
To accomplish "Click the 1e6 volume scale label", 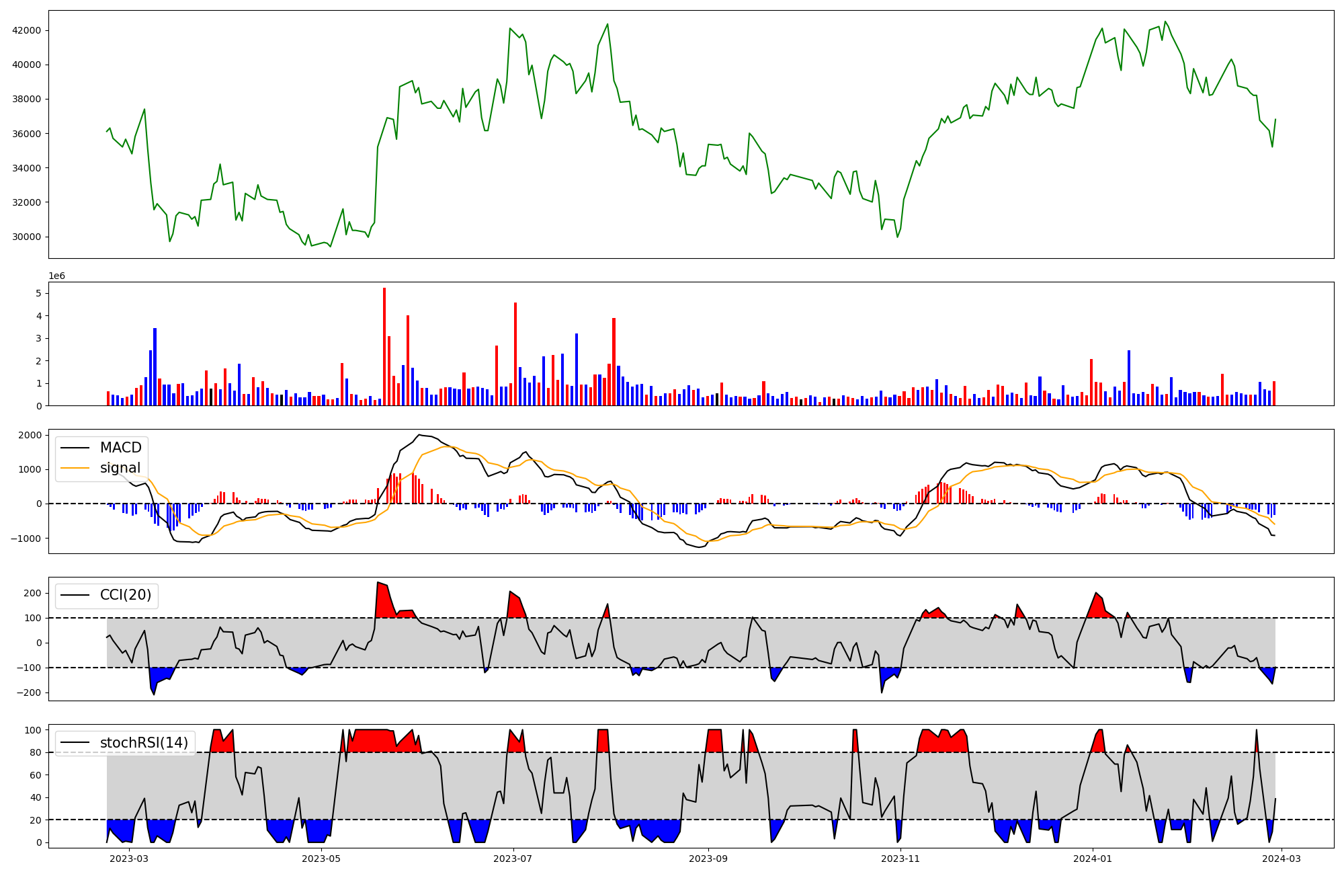I will tap(56, 276).
